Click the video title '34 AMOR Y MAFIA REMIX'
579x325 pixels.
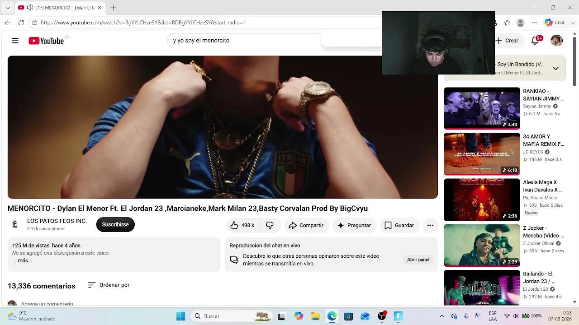coord(544,140)
